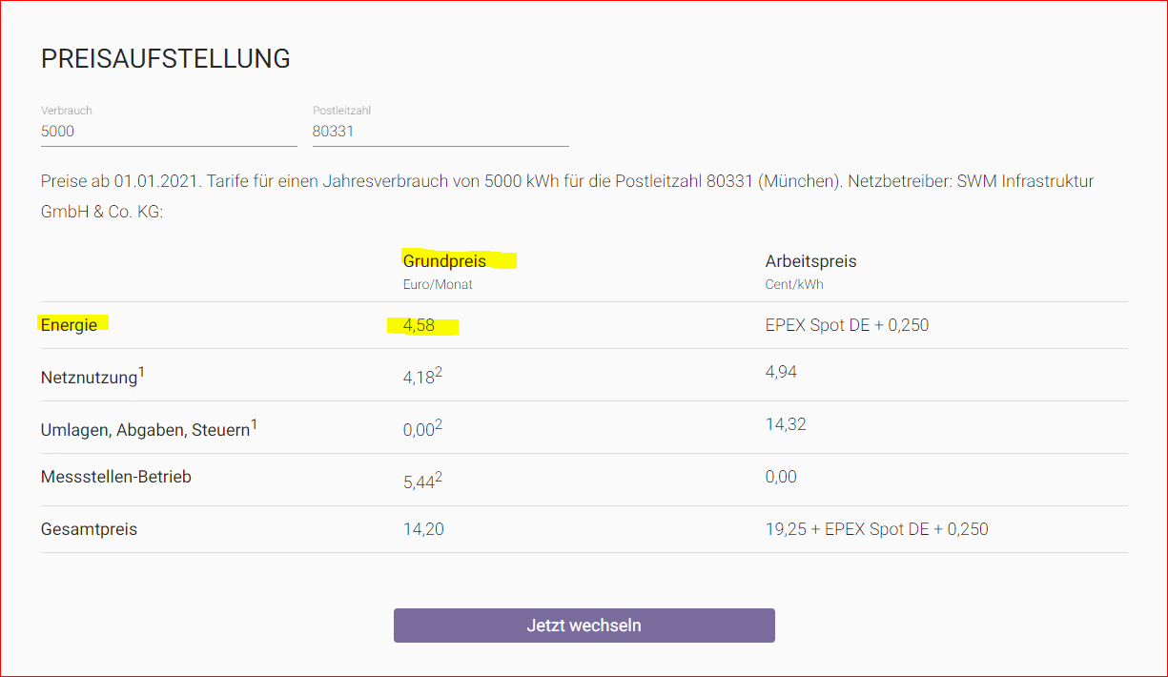
Task: Click the Umlagen, Abgaben, Steuern label
Action: (x=145, y=430)
